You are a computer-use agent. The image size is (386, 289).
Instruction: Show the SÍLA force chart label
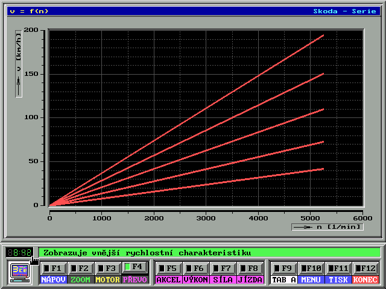(x=223, y=279)
